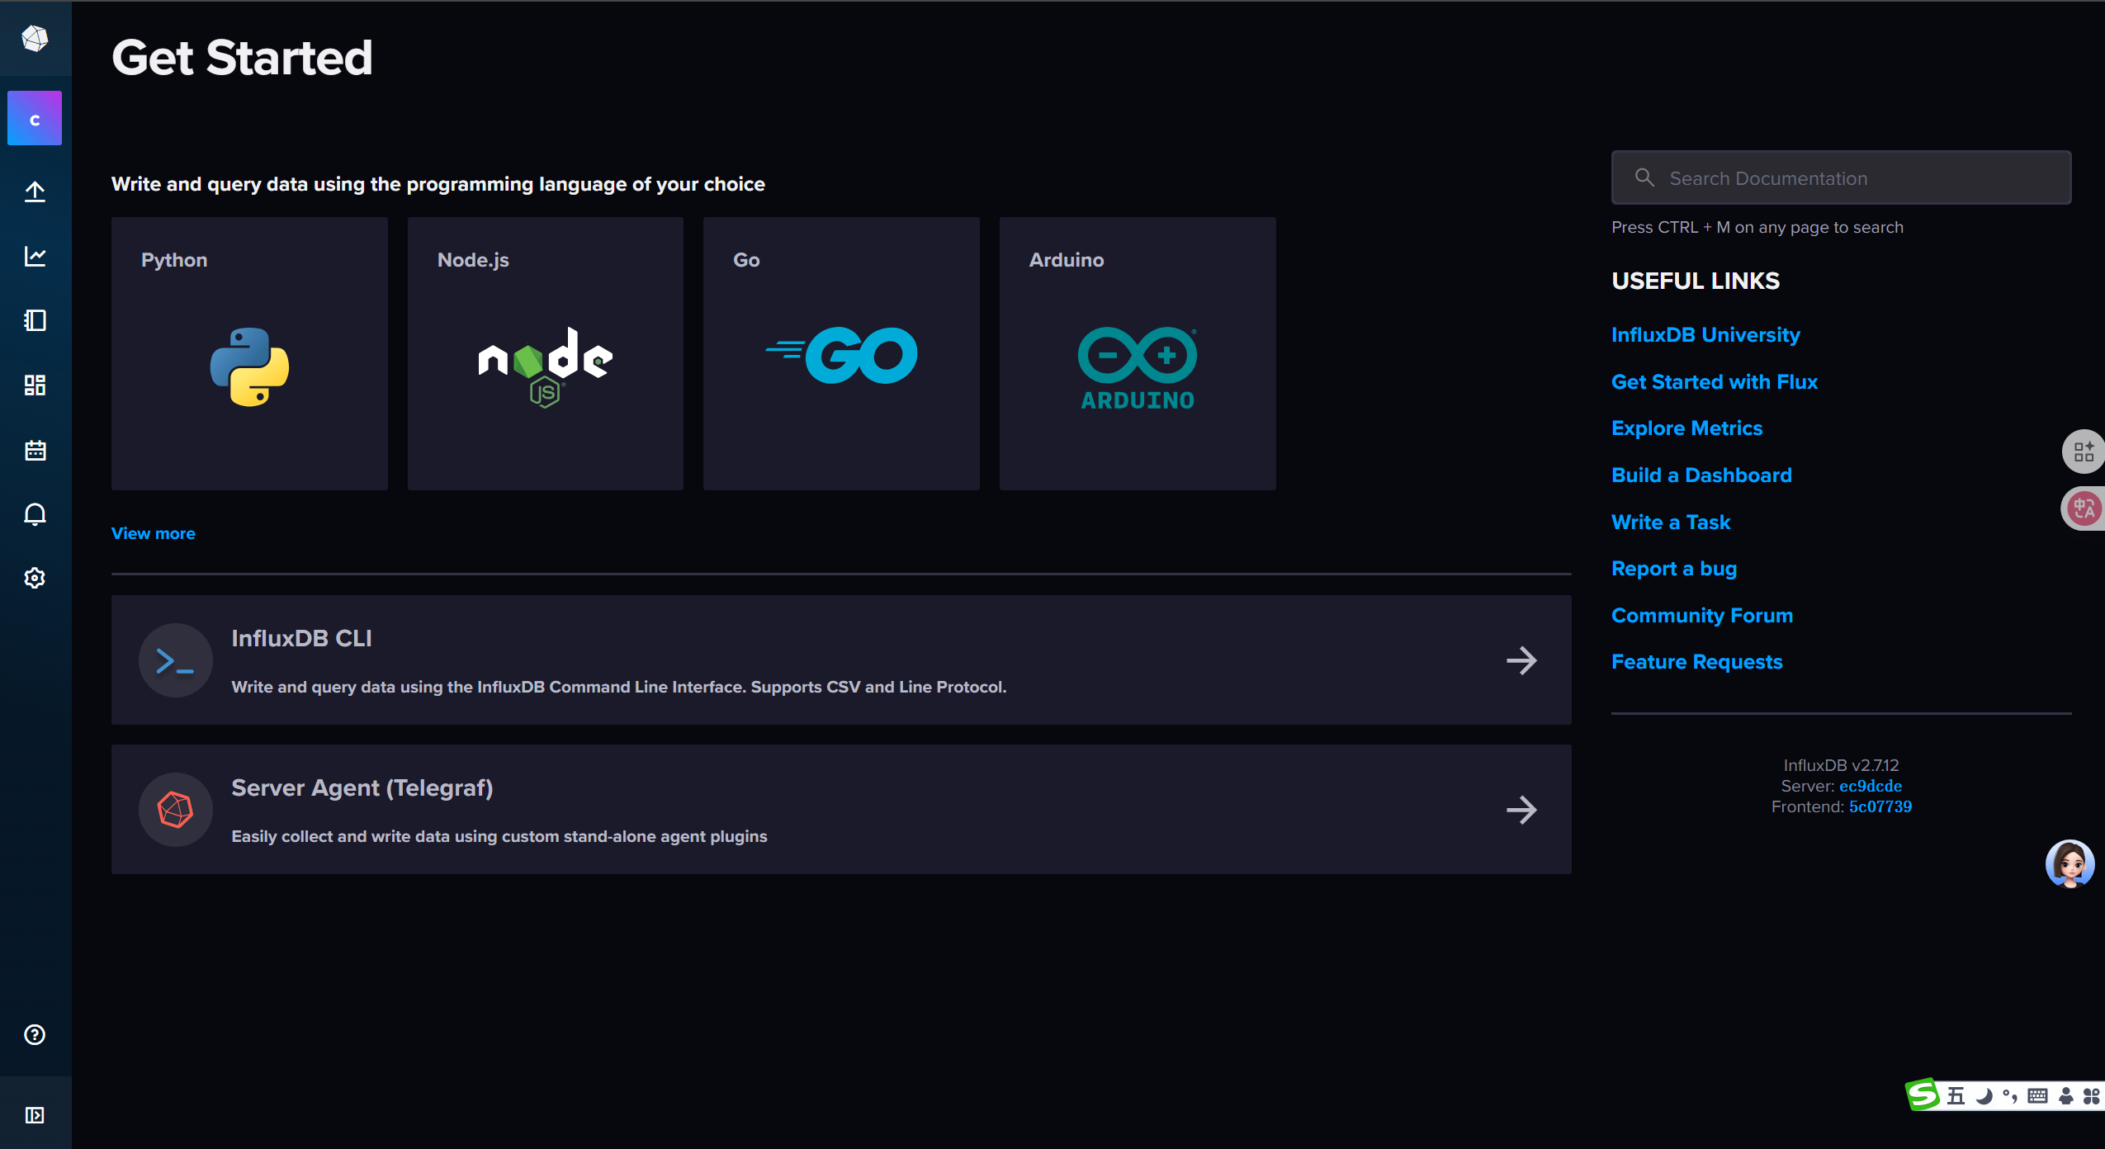Open the Build a Dashboard link
2105x1149 pixels.
pos(1701,475)
